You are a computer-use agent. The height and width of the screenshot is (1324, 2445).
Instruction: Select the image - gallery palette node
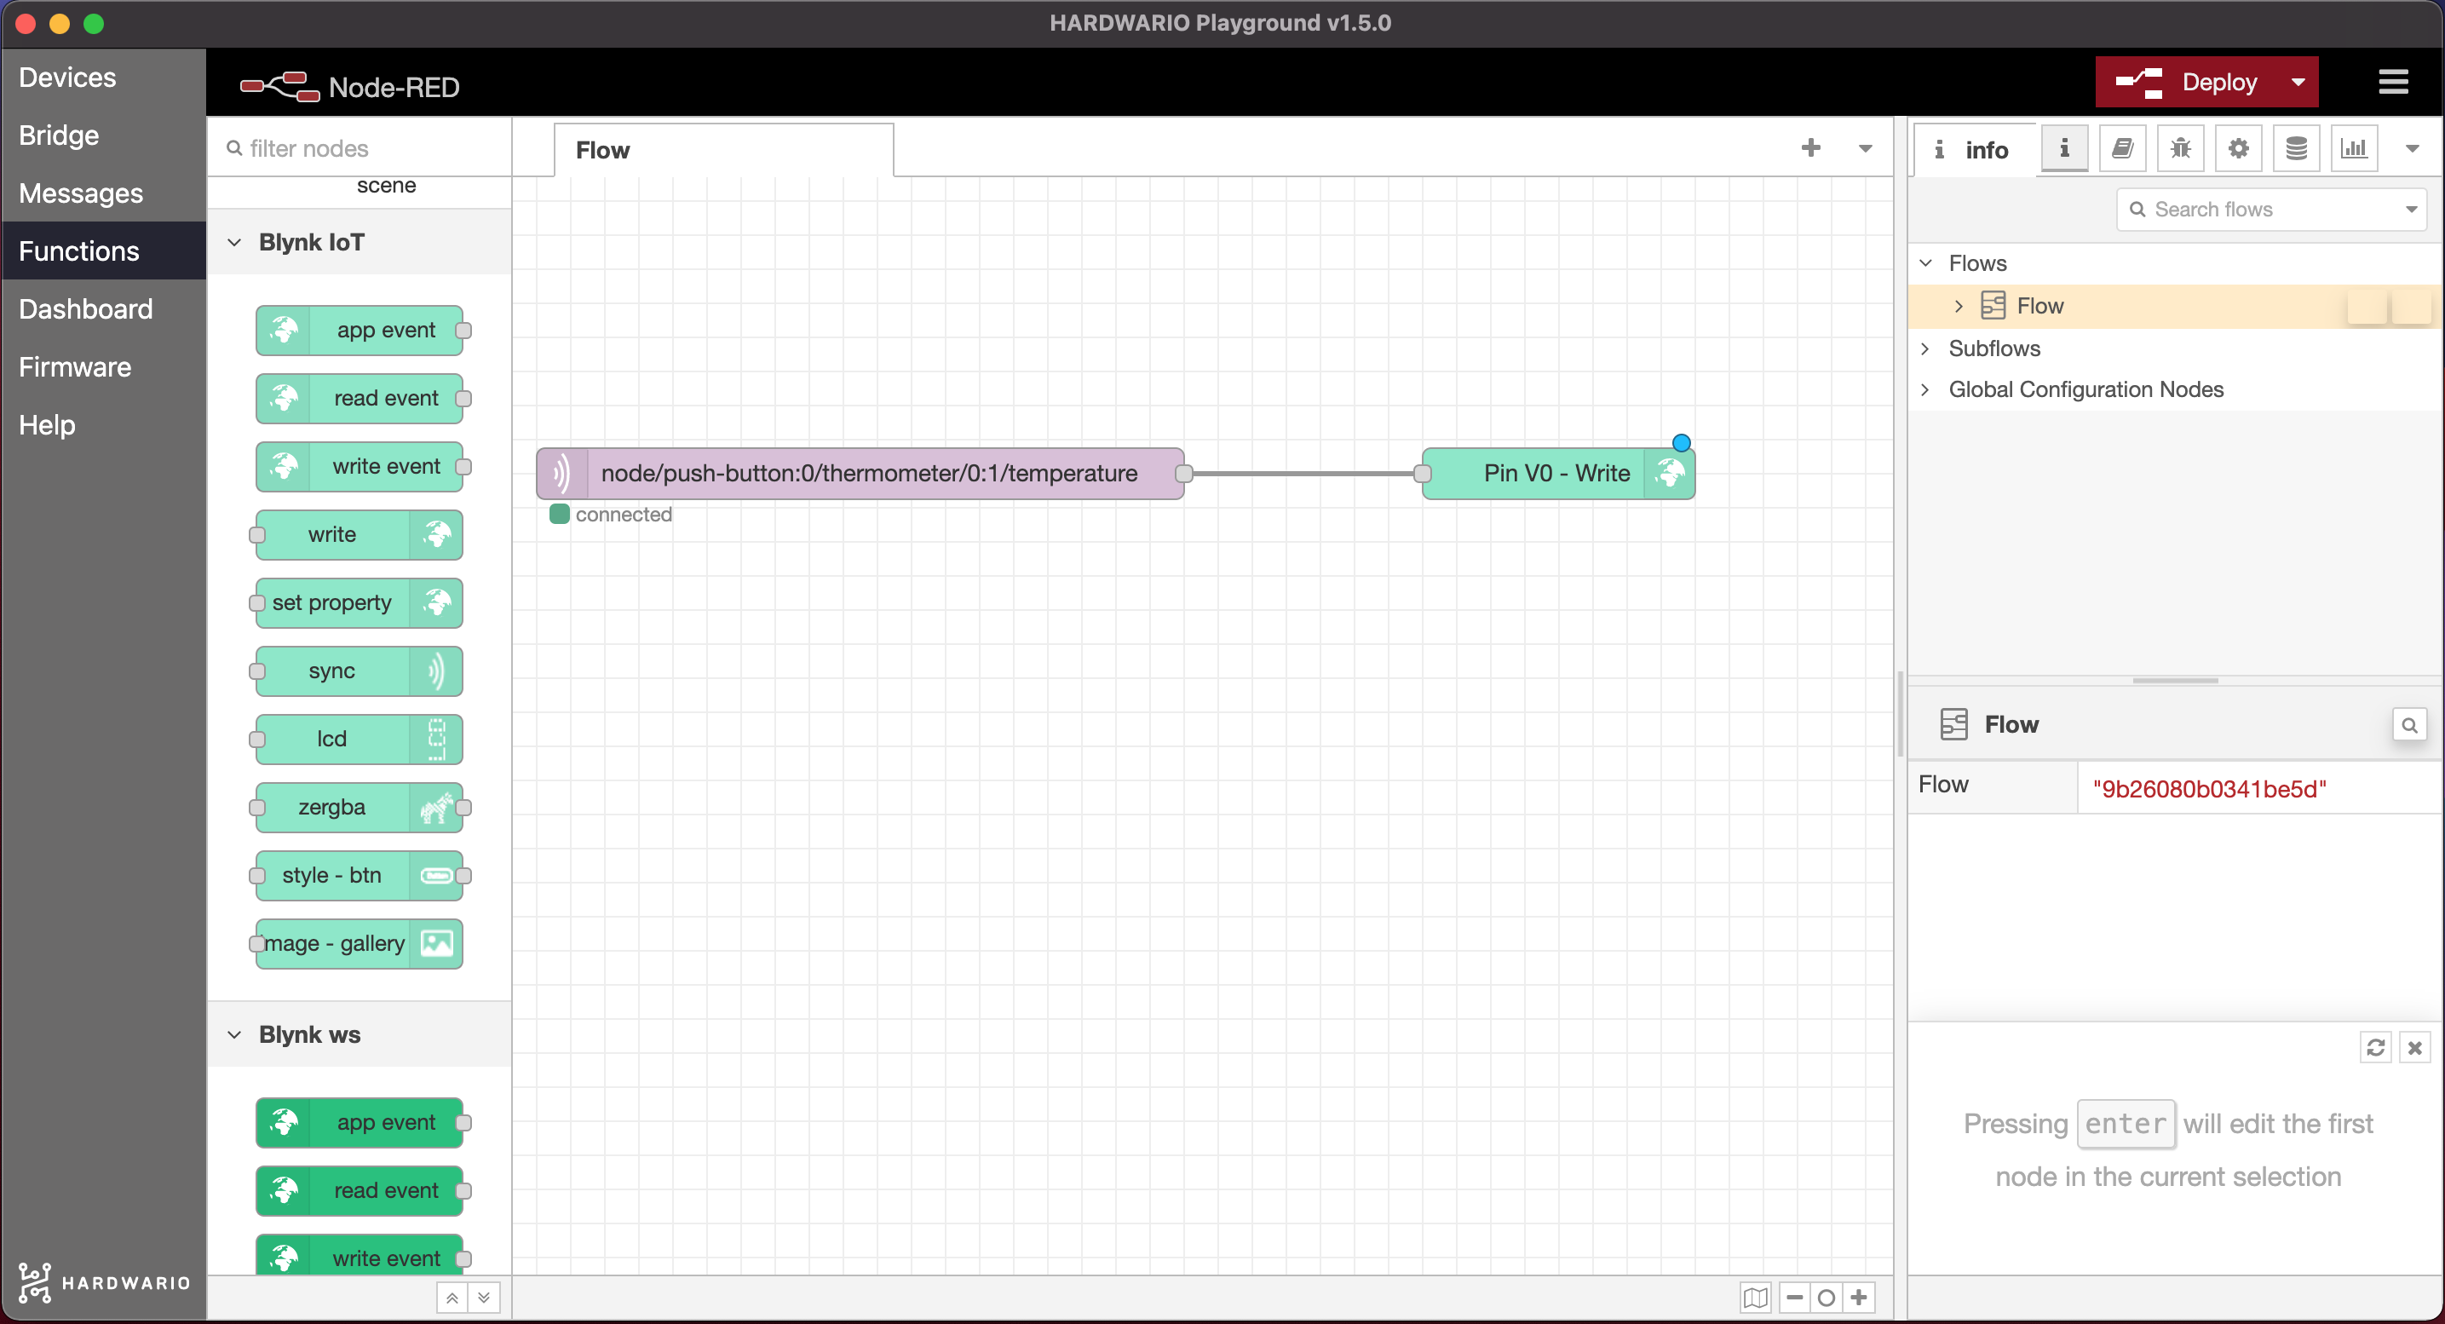[360, 944]
